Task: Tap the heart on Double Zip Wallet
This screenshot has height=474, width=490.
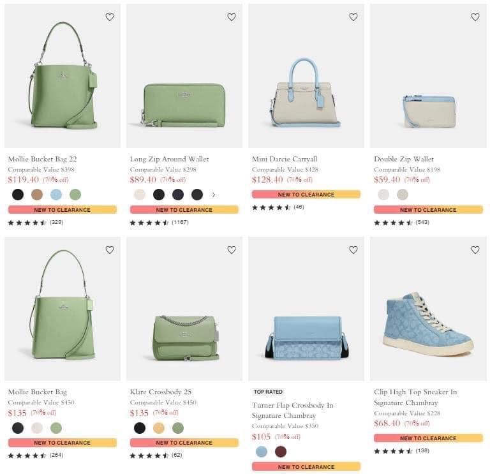Action: point(475,17)
